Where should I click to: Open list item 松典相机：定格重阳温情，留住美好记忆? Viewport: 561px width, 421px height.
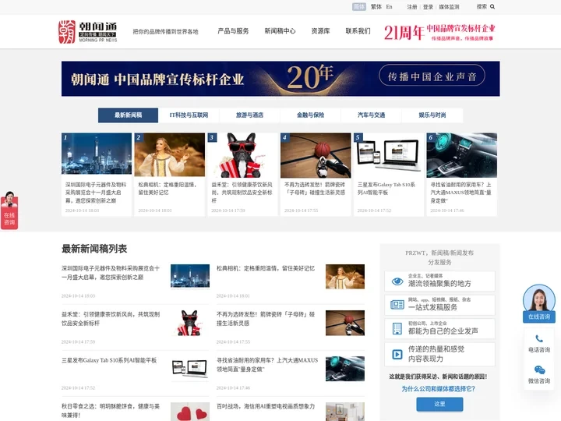click(266, 268)
